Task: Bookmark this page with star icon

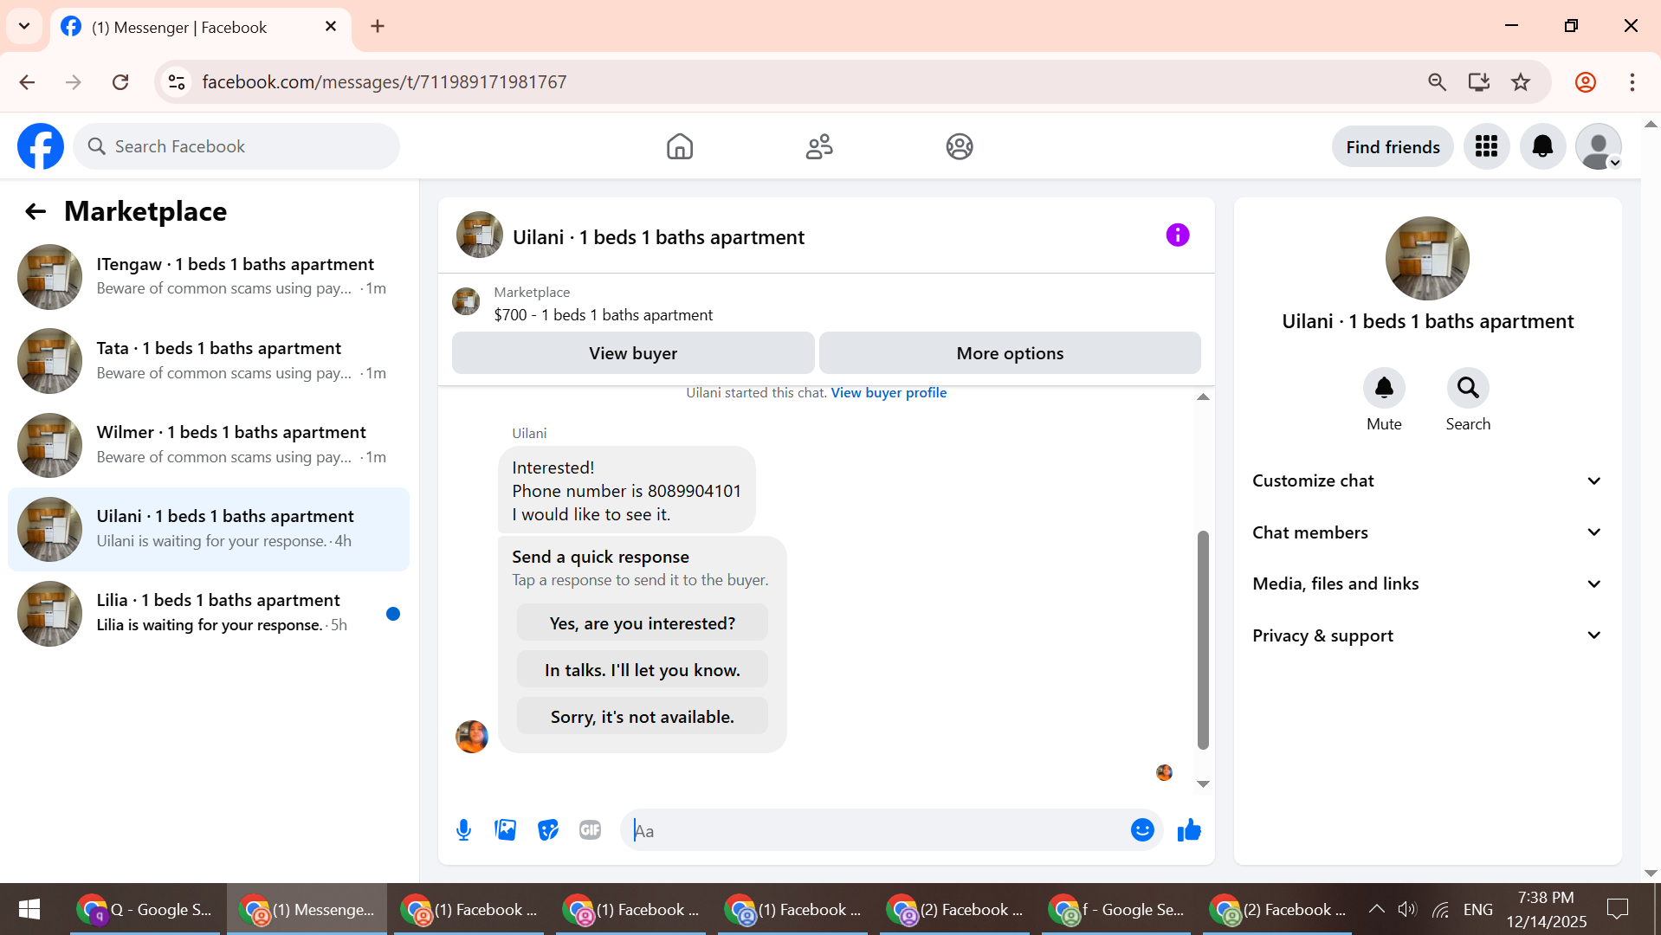Action: (x=1521, y=82)
